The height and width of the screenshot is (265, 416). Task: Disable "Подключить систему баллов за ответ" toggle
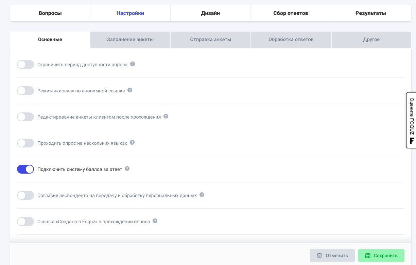25,169
